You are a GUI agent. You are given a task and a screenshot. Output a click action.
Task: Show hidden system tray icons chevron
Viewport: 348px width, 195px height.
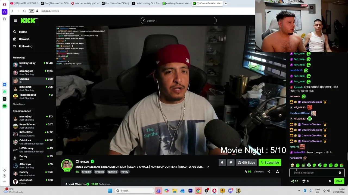(x=299, y=191)
